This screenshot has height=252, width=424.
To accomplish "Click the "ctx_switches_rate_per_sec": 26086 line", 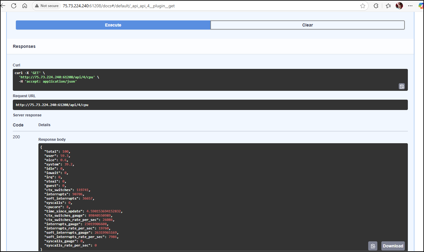I will pos(80,220).
